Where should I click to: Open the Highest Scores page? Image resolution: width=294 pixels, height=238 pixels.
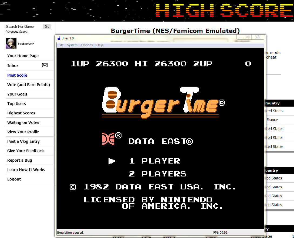pyautogui.click(x=21, y=113)
